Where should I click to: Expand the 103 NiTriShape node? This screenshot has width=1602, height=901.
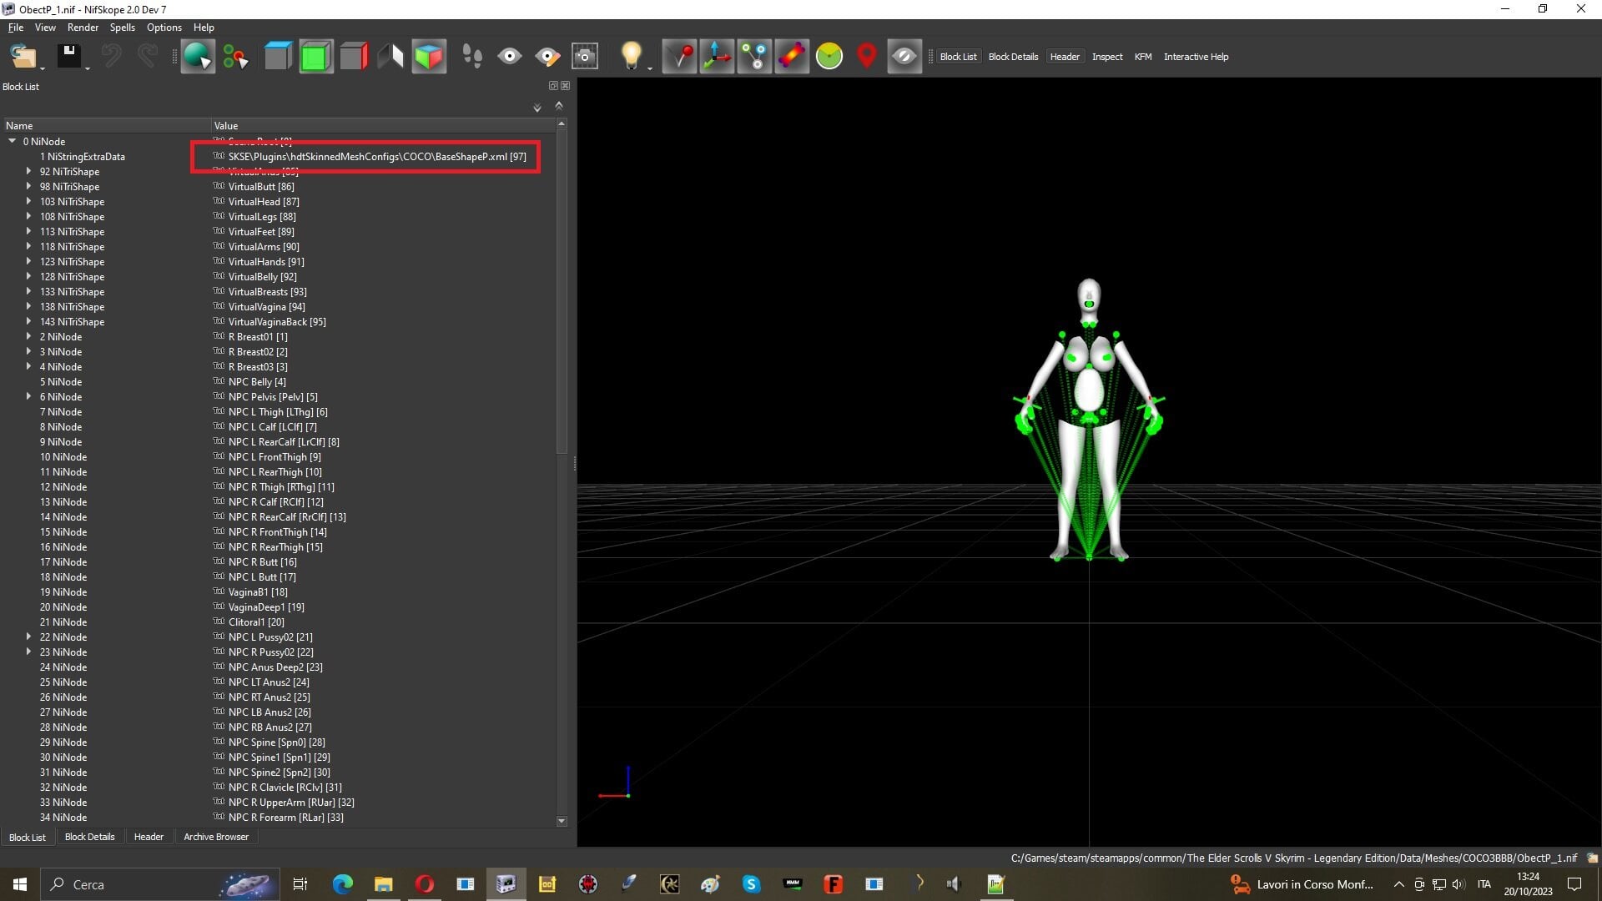pos(28,202)
